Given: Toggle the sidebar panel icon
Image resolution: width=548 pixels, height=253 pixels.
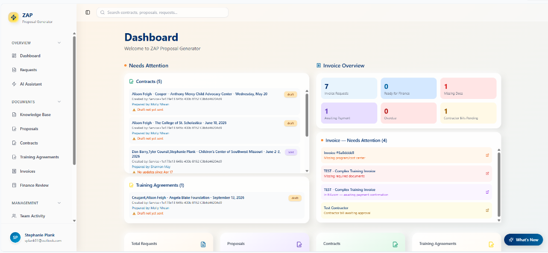Looking at the screenshot, I should (88, 12).
